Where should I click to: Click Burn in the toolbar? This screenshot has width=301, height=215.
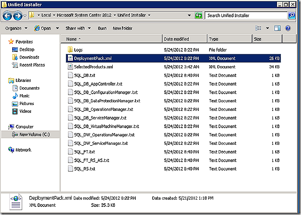pyautogui.click(x=102, y=28)
